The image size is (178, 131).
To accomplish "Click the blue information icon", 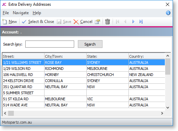I will (x=168, y=13).
